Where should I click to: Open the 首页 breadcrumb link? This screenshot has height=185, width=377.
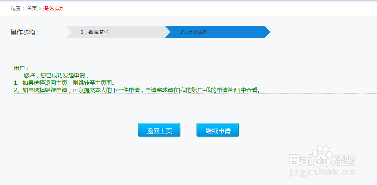(x=32, y=8)
